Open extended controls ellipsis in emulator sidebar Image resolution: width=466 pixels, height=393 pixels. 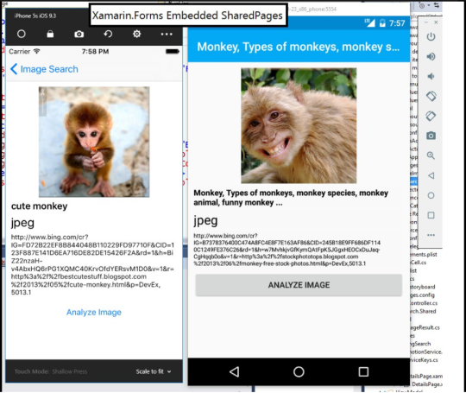(431, 235)
